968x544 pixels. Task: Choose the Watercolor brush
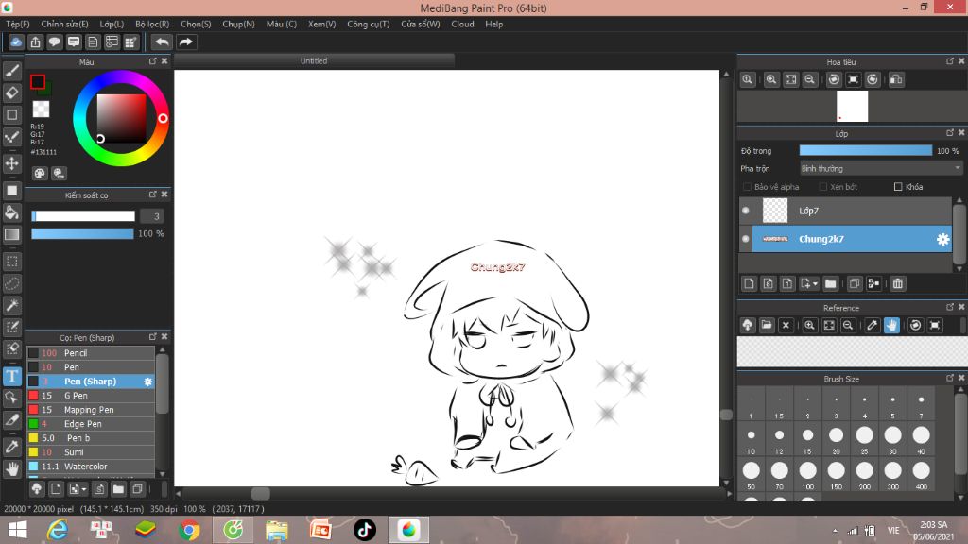pyautogui.click(x=85, y=467)
